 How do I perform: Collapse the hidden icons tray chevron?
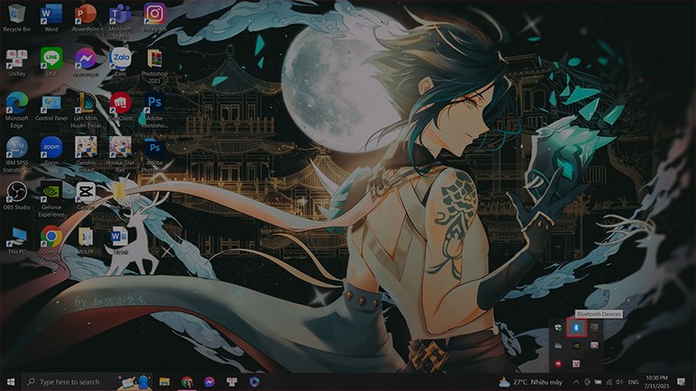click(x=576, y=381)
